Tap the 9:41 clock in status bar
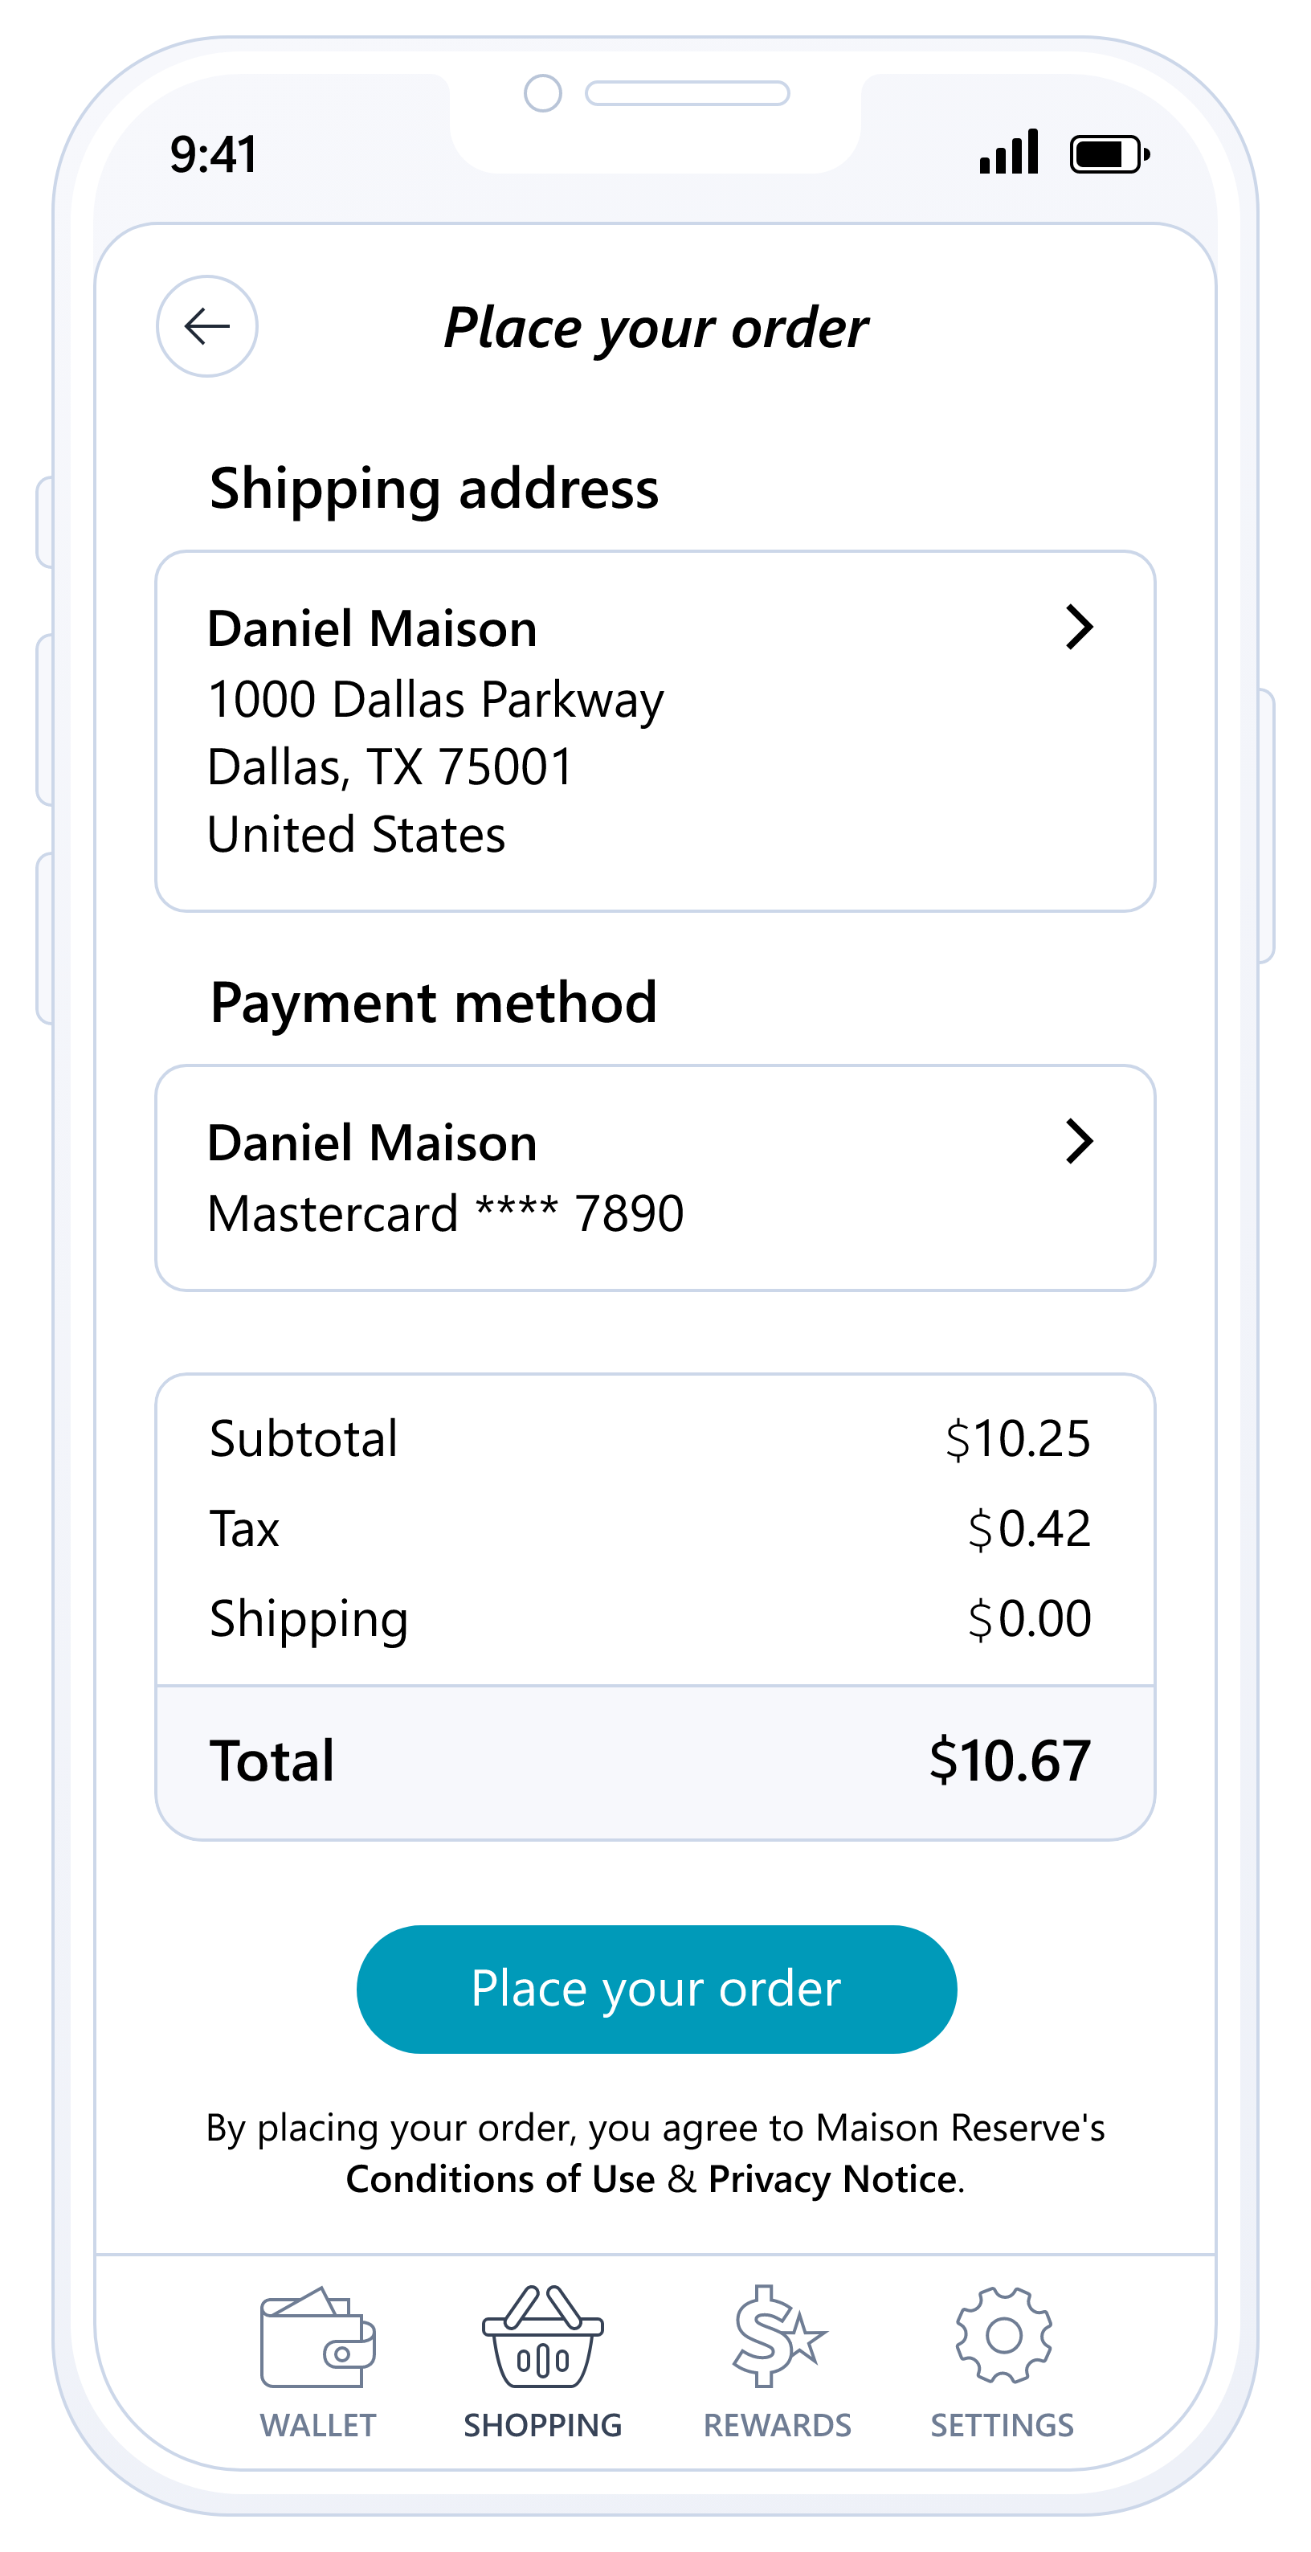 pos(214,154)
